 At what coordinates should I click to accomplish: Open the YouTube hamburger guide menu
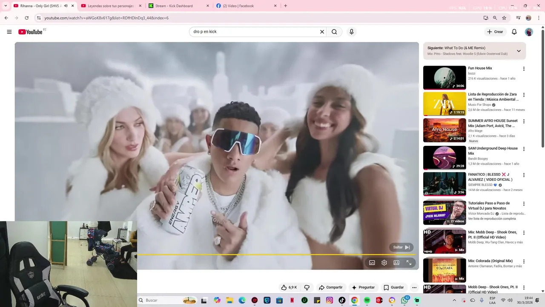coord(9,32)
